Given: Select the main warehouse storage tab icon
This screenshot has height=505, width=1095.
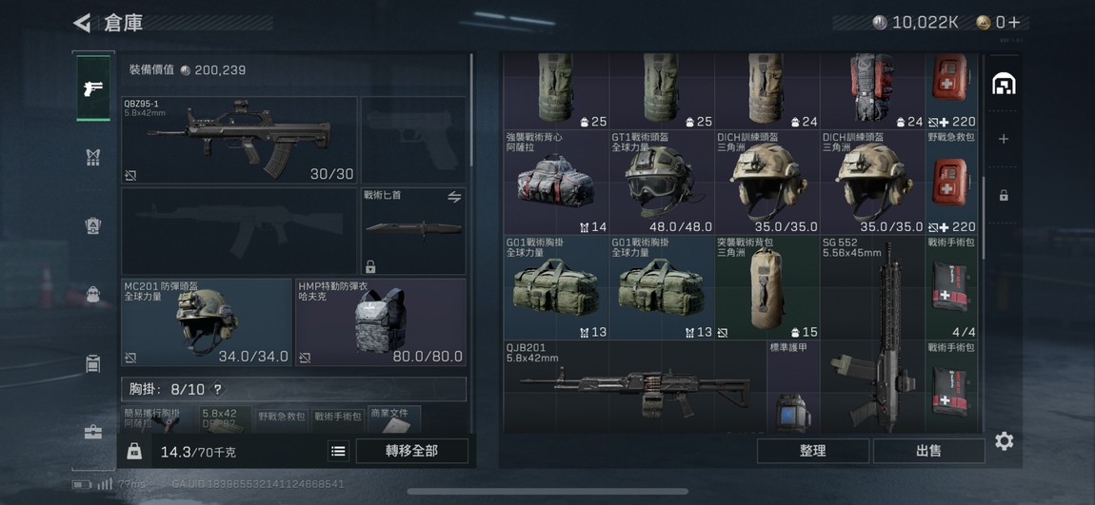Looking at the screenshot, I should 1004,85.
